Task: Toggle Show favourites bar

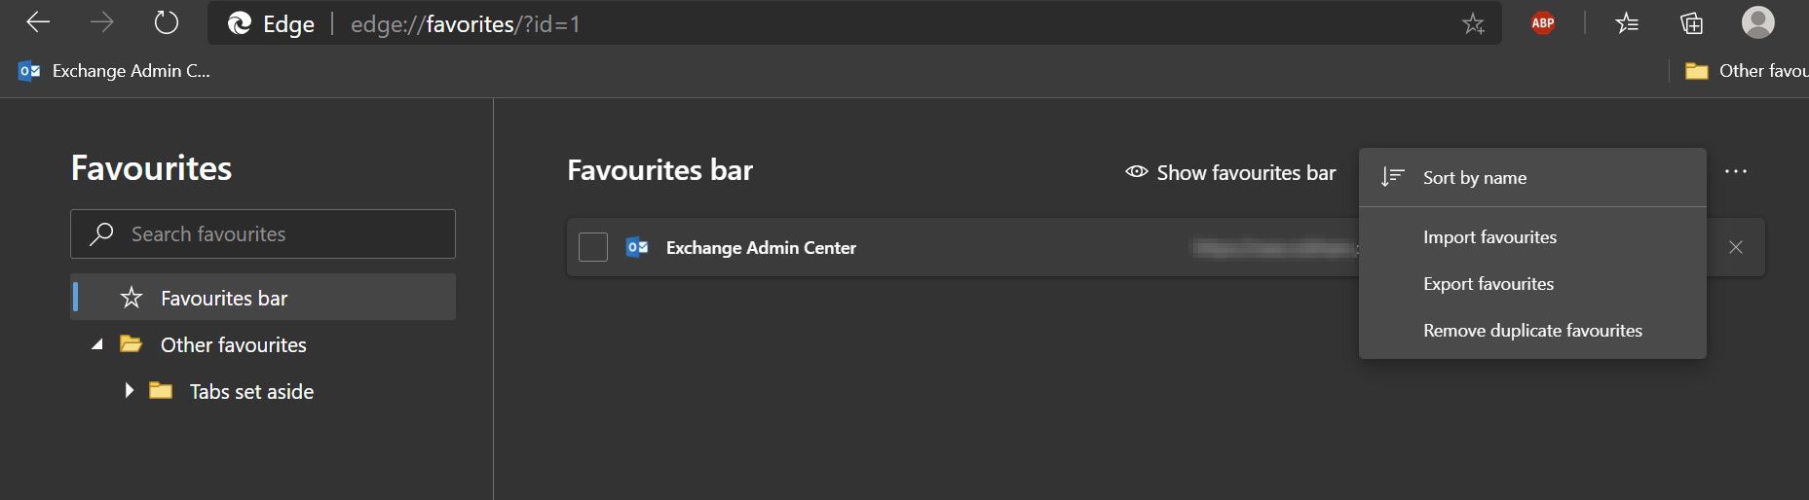Action: coord(1230,172)
